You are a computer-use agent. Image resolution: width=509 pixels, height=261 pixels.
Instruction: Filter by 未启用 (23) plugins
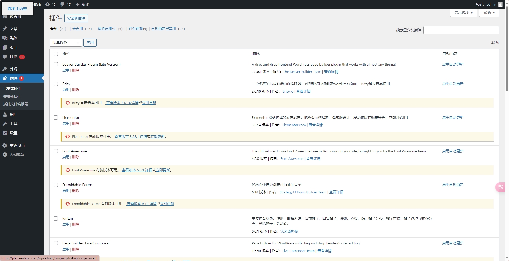(x=82, y=29)
